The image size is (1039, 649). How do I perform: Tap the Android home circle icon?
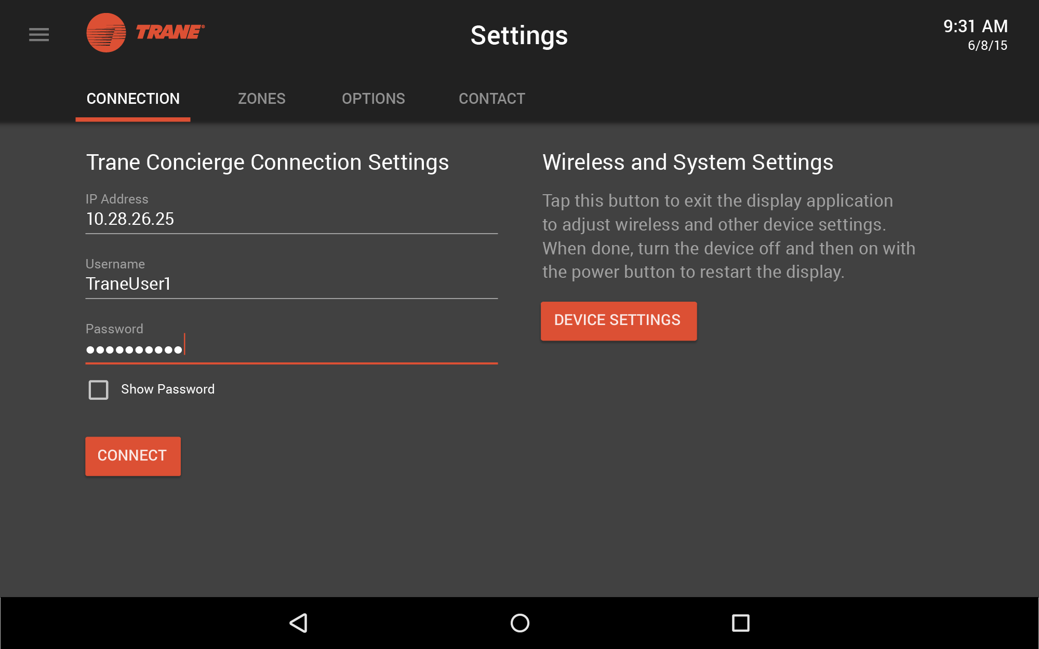[x=519, y=623]
